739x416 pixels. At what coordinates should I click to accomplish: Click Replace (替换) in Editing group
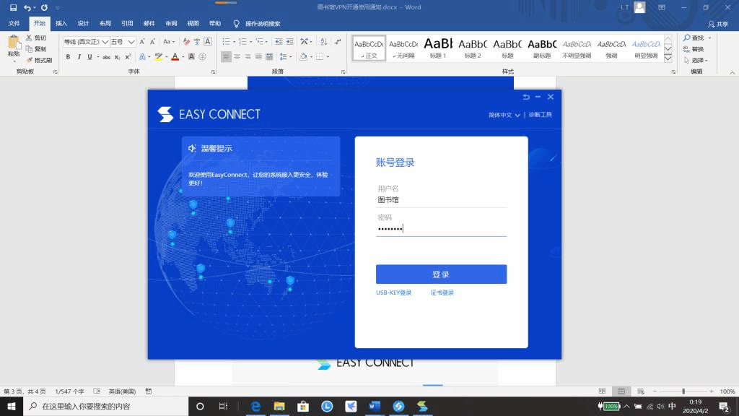[694, 49]
